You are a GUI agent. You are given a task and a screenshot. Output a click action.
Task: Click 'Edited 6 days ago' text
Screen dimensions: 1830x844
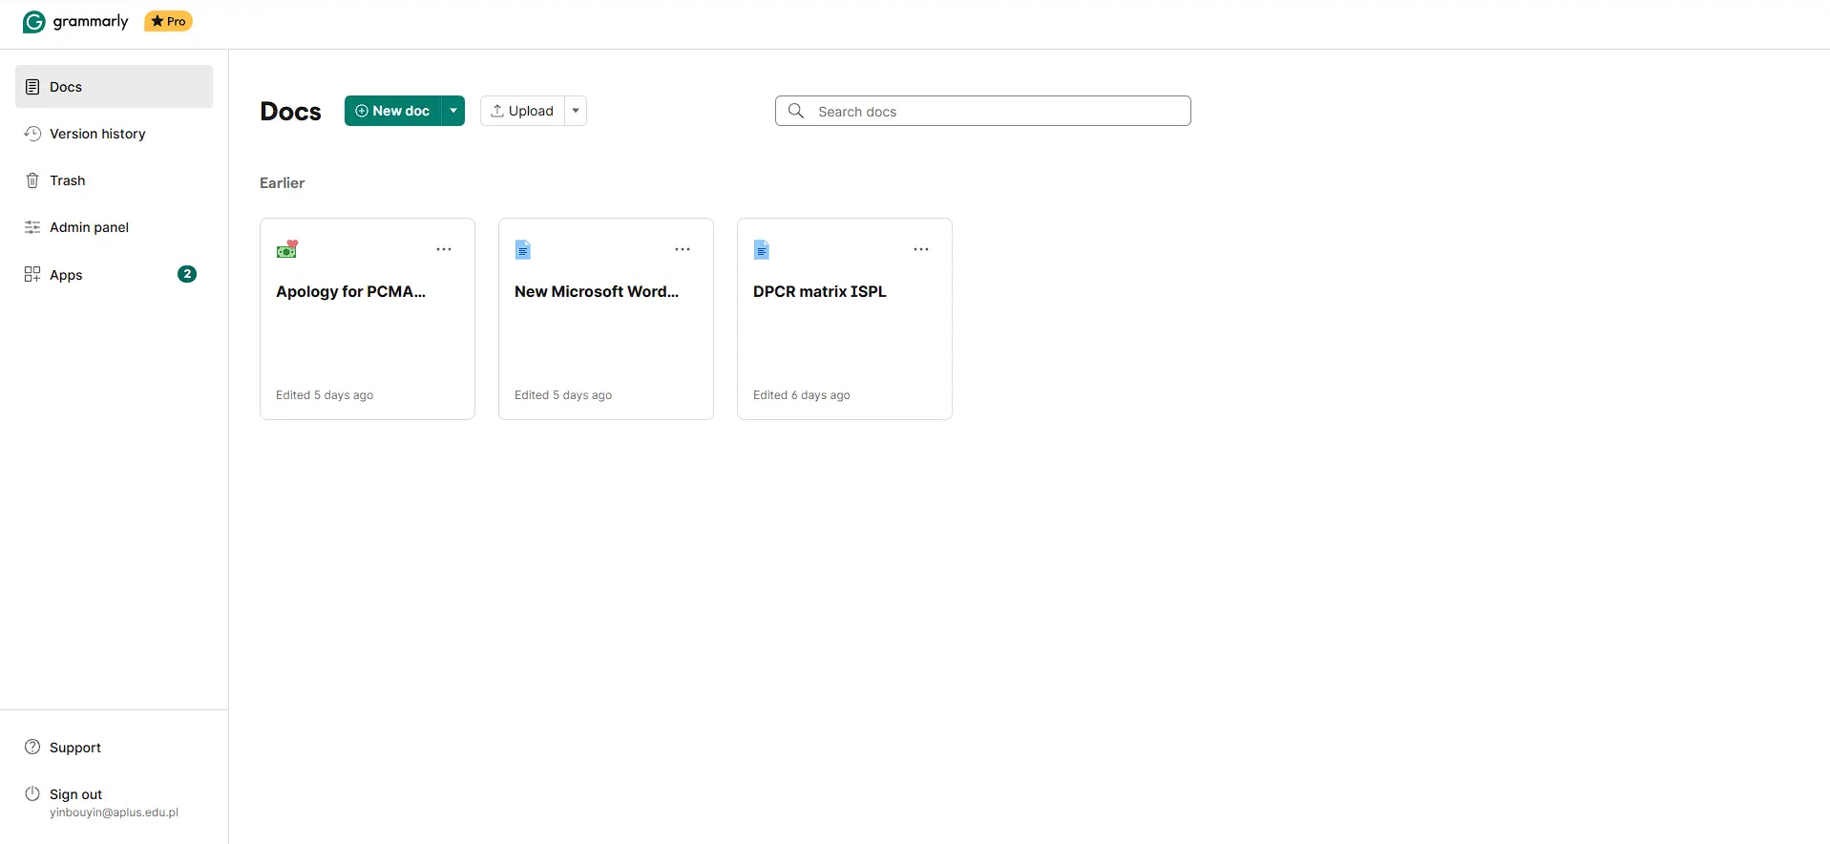pyautogui.click(x=802, y=395)
